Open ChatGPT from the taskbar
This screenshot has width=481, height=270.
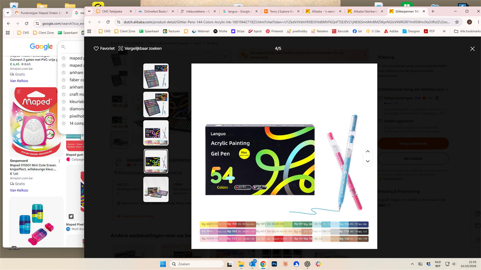tap(307, 264)
